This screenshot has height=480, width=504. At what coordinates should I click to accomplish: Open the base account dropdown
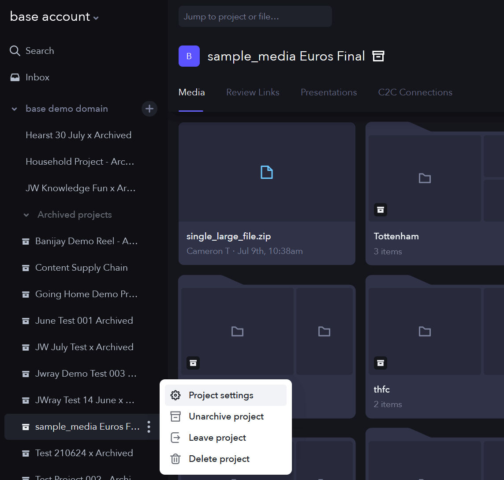pos(54,17)
